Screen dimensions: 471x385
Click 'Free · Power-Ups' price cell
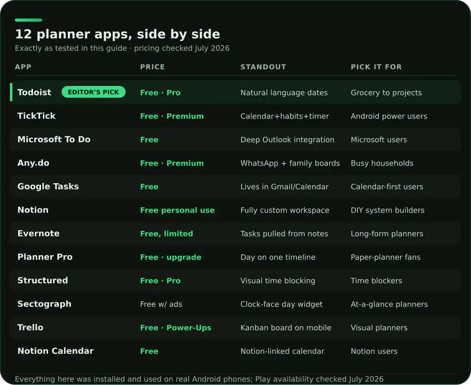[x=176, y=328]
